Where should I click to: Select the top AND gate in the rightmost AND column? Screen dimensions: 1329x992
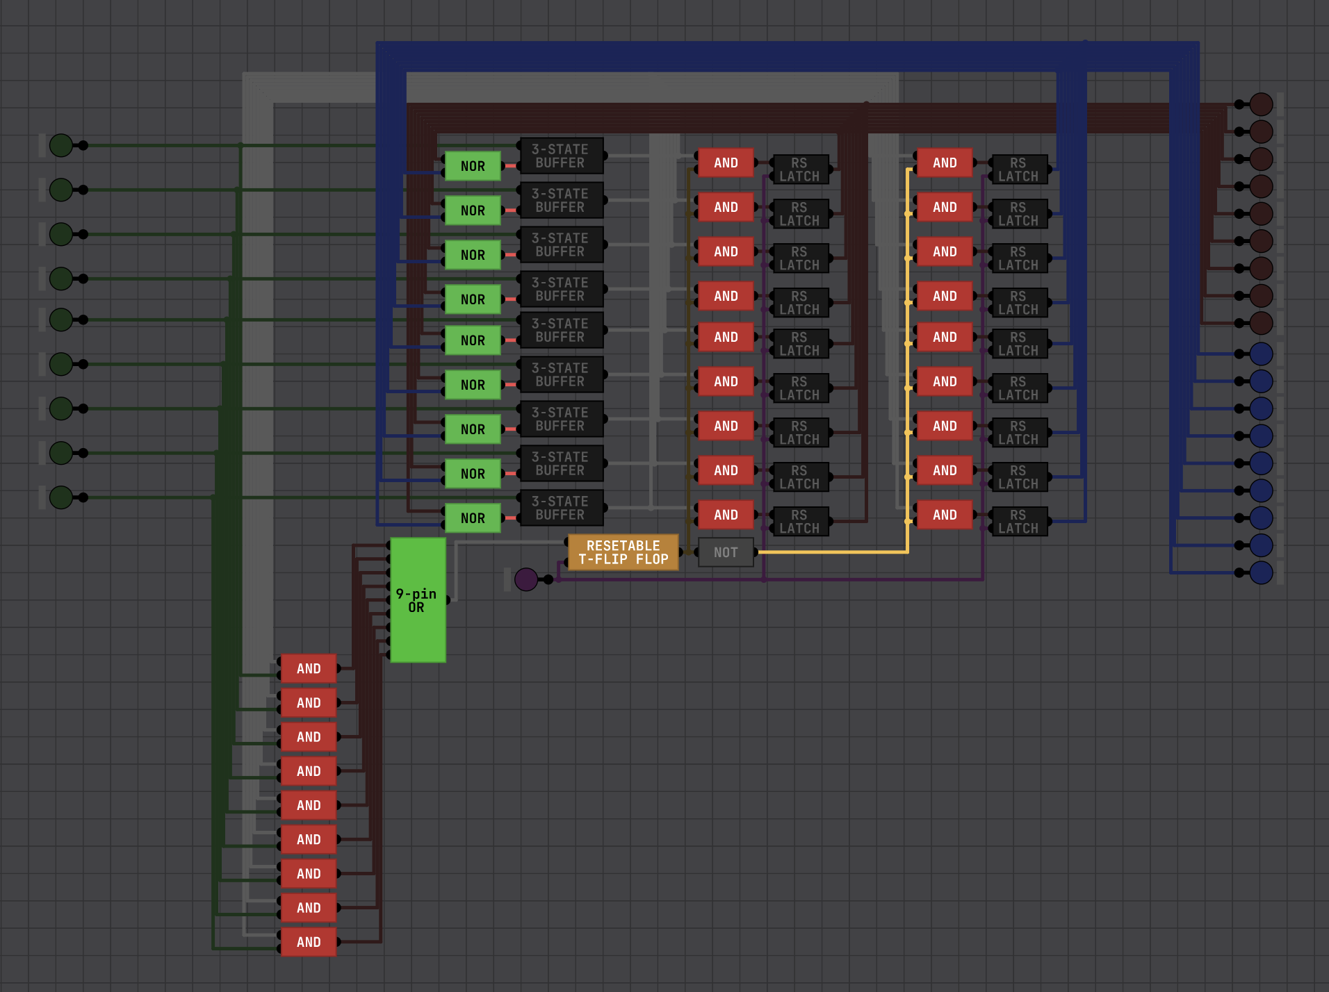[x=945, y=163]
